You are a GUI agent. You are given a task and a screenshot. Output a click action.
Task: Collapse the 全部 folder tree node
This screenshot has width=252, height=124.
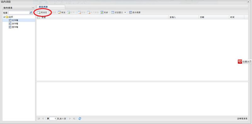pyautogui.click(x=4, y=17)
